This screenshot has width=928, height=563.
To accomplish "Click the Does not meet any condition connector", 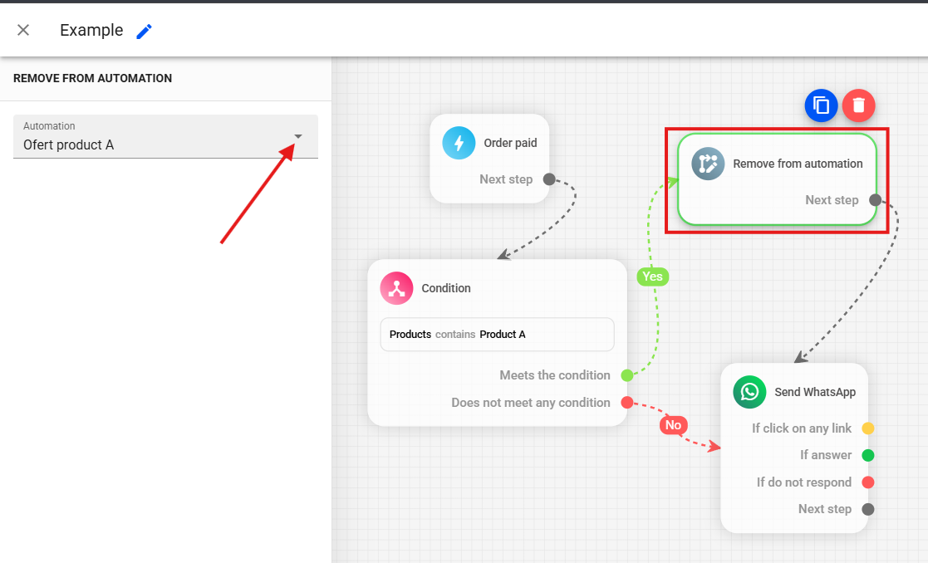I will (x=627, y=403).
